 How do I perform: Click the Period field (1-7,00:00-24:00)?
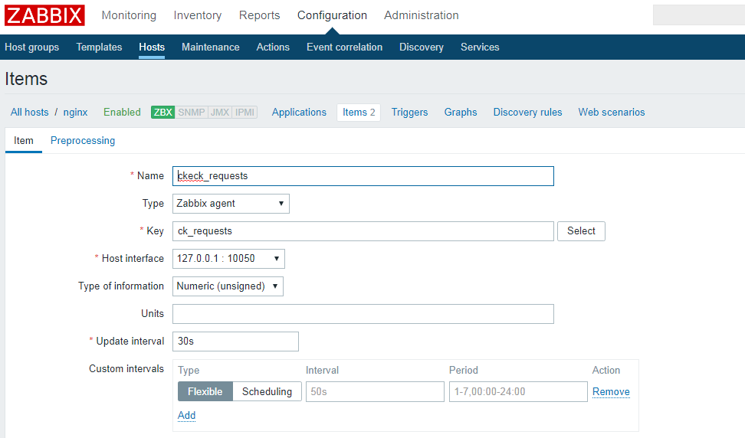click(x=518, y=391)
